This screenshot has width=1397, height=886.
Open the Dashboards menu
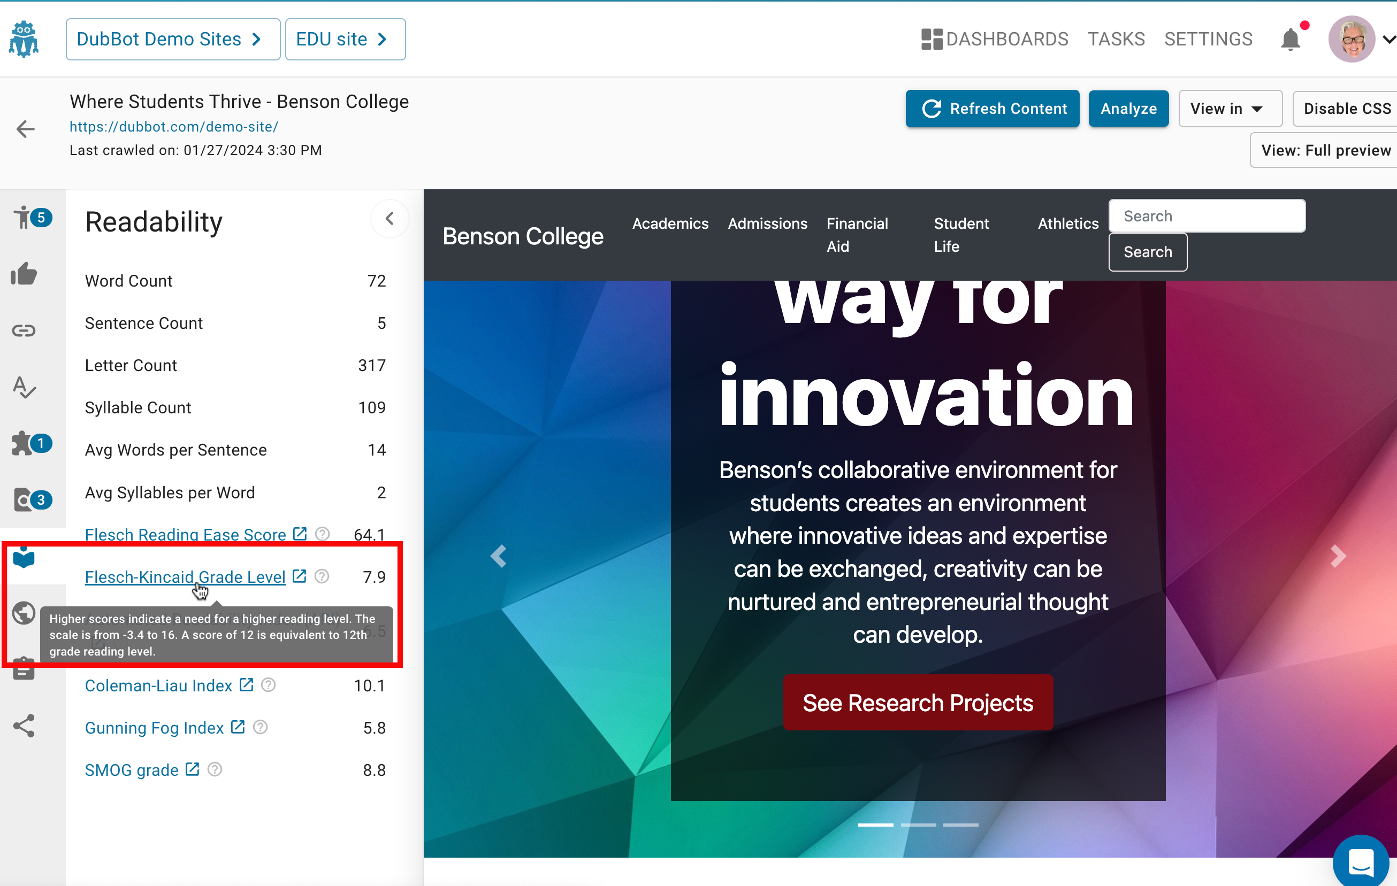click(994, 39)
